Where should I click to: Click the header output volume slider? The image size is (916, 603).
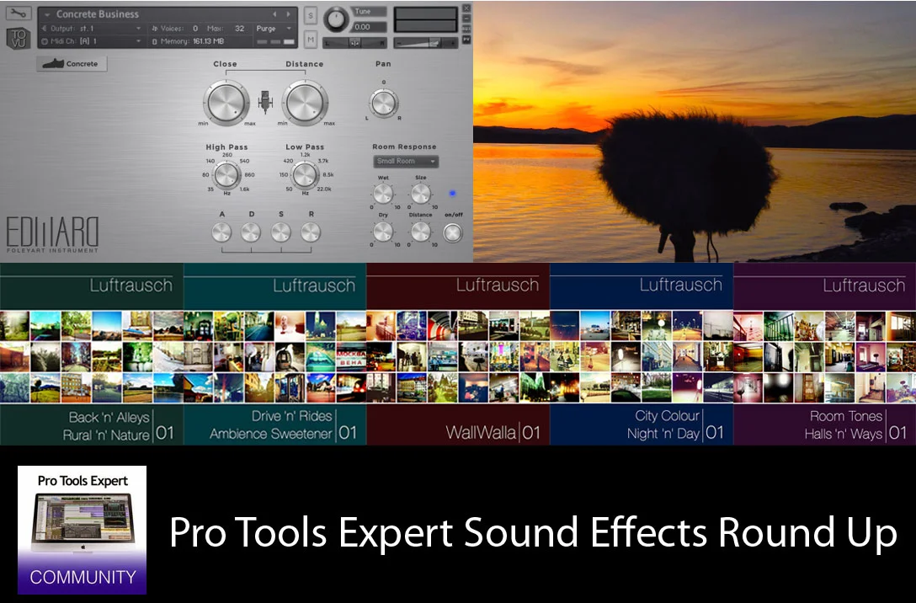(424, 43)
